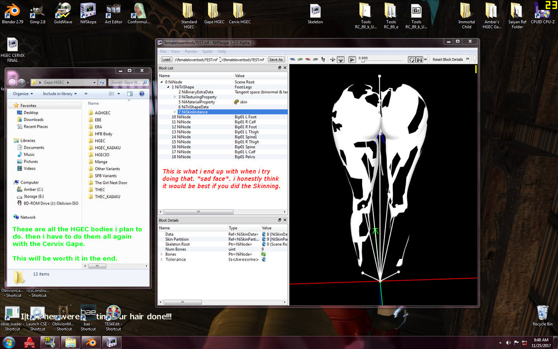The width and height of the screenshot is (558, 349).
Task: Click the red side-view eye icon in NifSkope
Action: coord(308,60)
